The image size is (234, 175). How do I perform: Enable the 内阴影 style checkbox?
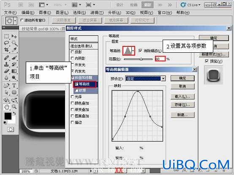point(72,58)
